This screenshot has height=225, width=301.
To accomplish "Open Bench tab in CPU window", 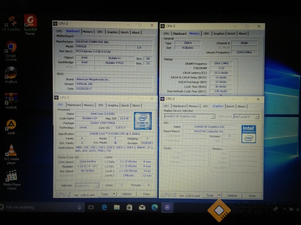I will click(125, 105).
